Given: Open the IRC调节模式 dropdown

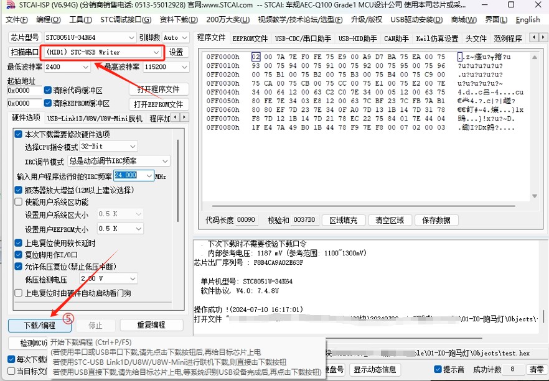Looking at the screenshot, I should click(164, 161).
